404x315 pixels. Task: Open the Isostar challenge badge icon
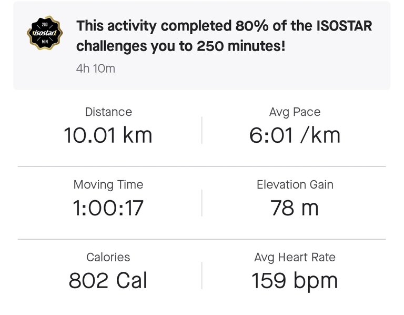point(45,33)
